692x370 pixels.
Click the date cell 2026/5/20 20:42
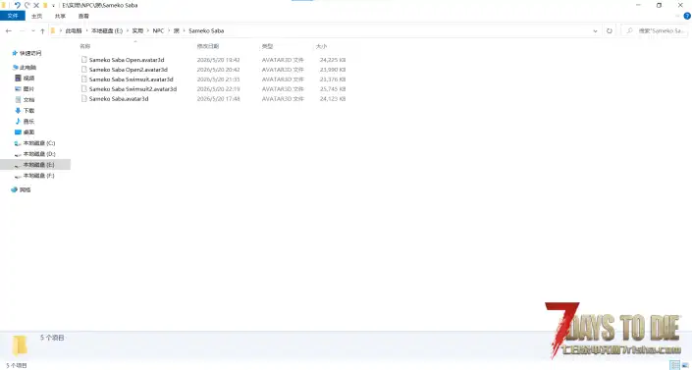pos(219,70)
